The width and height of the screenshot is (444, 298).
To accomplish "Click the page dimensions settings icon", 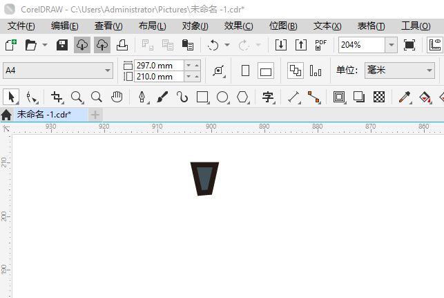I will coord(219,71).
